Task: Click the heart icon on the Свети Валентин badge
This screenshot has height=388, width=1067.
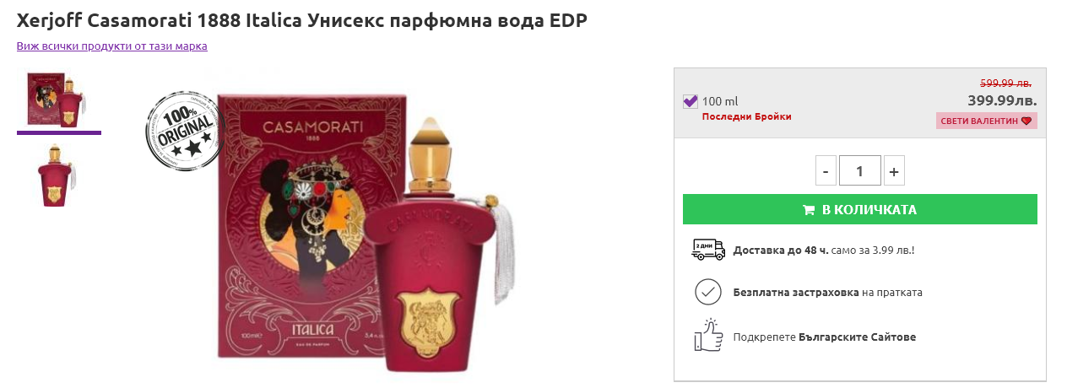Action: 1026,121
